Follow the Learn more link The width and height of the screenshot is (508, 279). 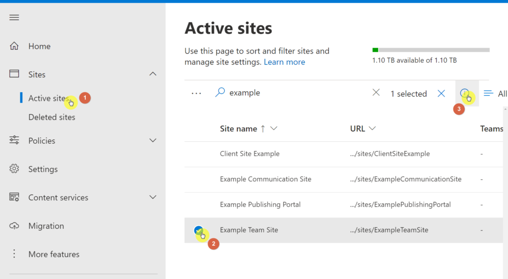(x=284, y=62)
